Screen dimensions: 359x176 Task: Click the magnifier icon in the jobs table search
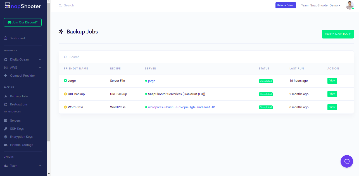point(65,57)
